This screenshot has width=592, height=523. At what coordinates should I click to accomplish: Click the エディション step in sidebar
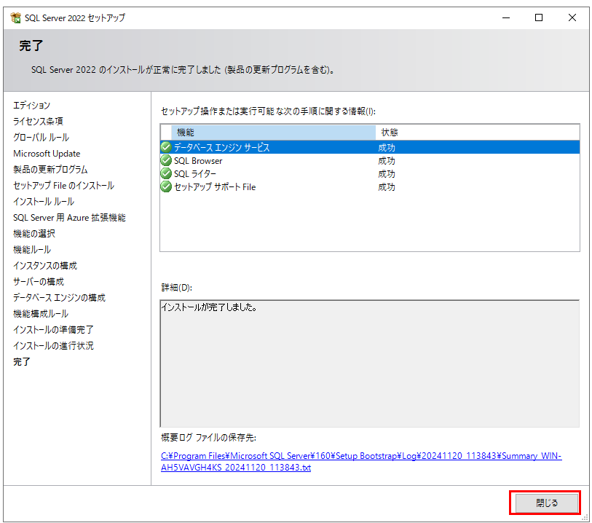point(31,106)
